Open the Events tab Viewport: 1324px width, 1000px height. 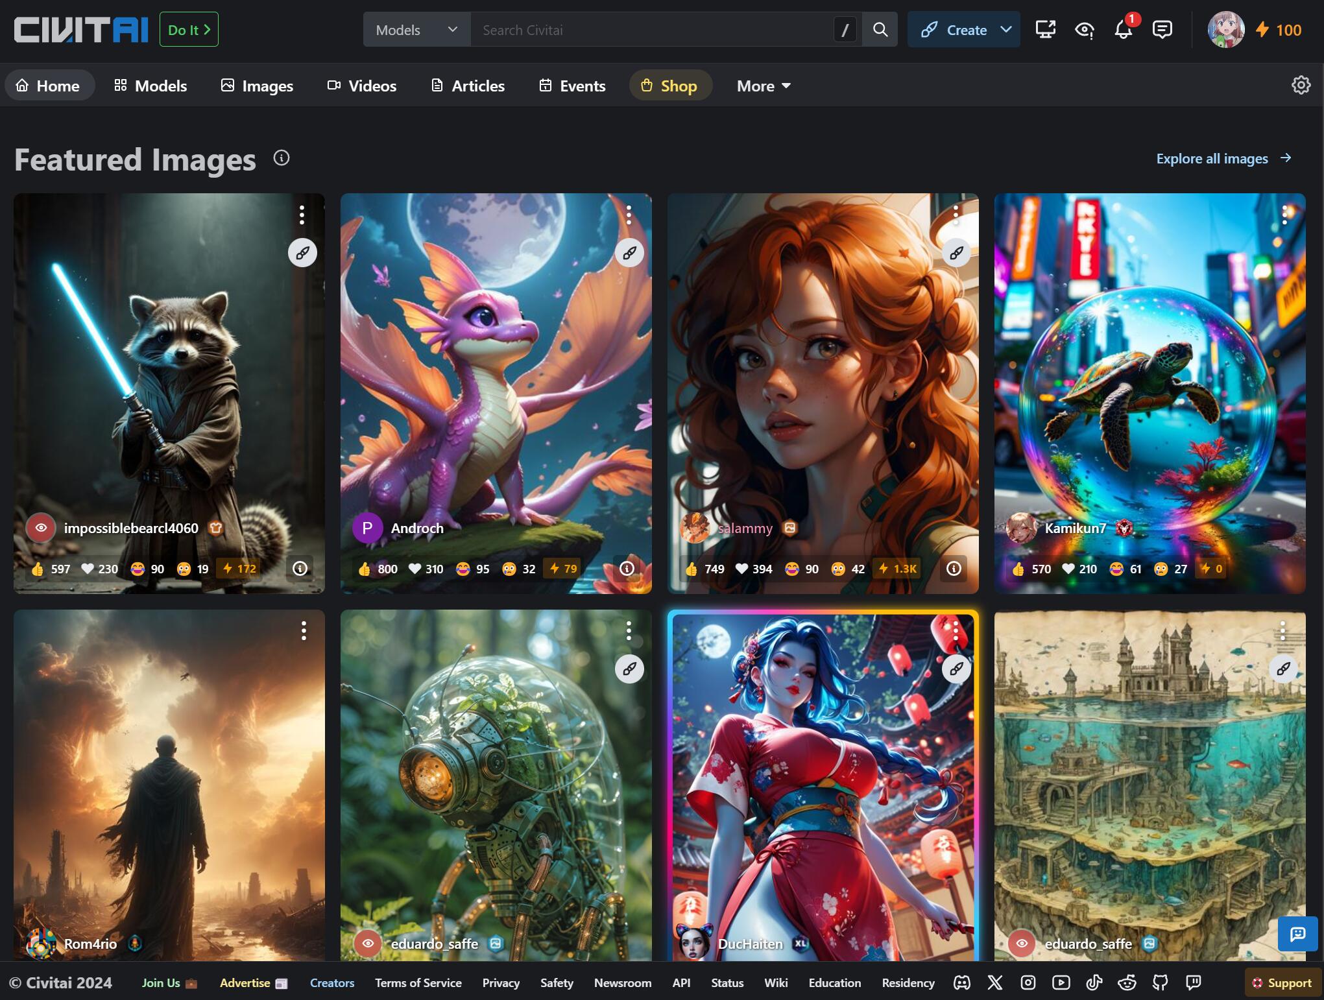[x=572, y=86]
